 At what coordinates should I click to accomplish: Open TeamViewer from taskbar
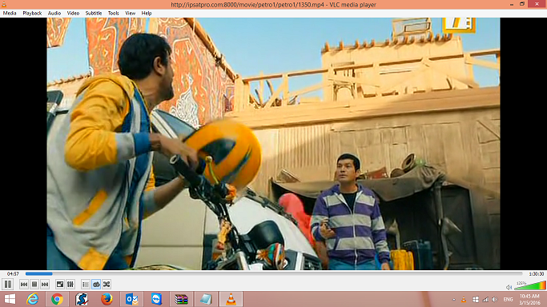coord(156,299)
